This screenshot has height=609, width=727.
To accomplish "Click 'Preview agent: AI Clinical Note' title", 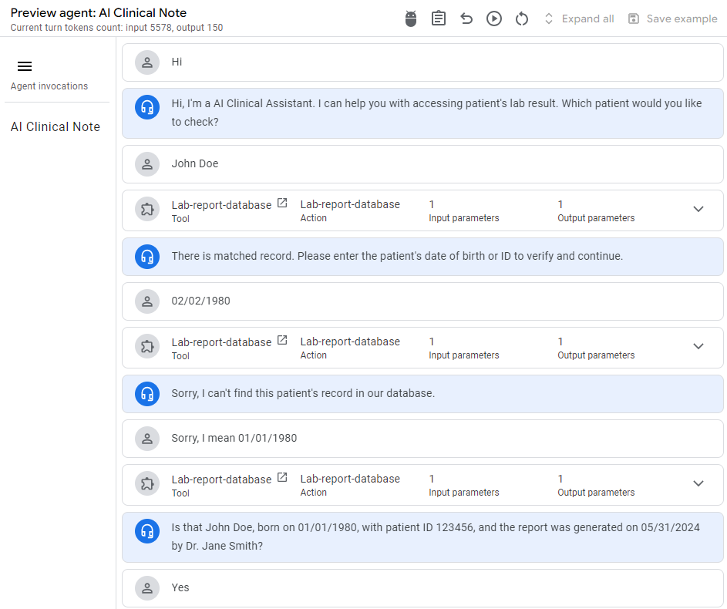I will pos(98,13).
